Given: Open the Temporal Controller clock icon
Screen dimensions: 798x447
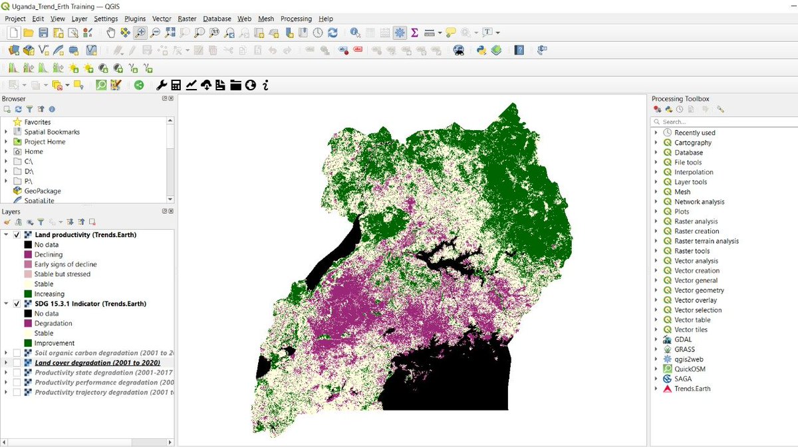Looking at the screenshot, I should pyautogui.click(x=318, y=33).
